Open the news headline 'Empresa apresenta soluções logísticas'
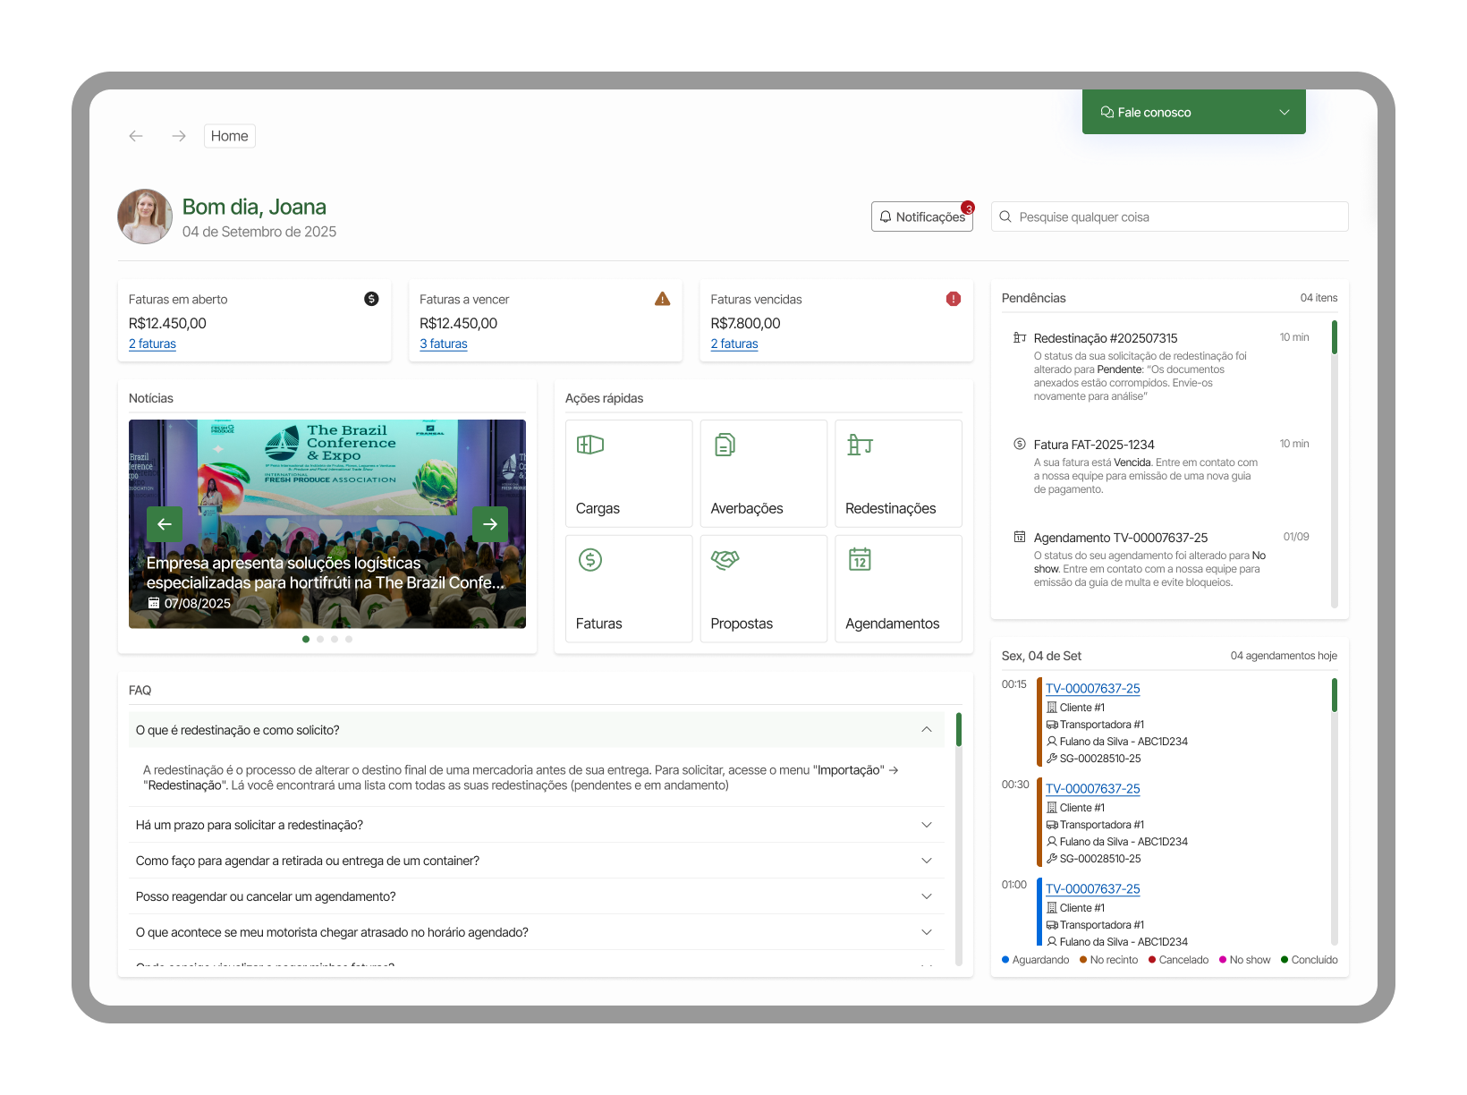Image resolution: width=1467 pixels, height=1095 pixels. 326,573
